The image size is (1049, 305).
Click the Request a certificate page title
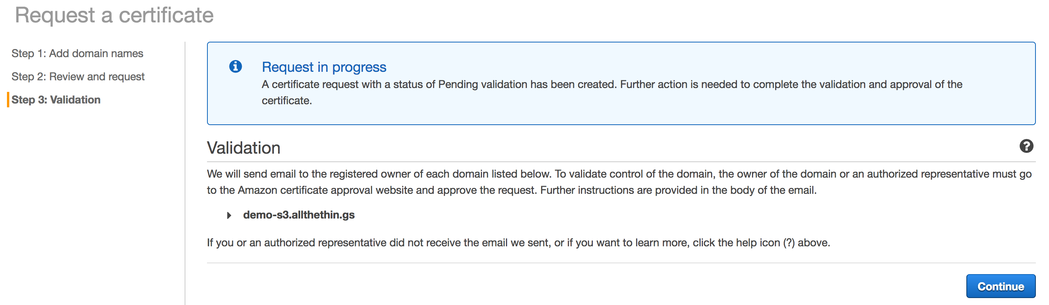click(114, 15)
